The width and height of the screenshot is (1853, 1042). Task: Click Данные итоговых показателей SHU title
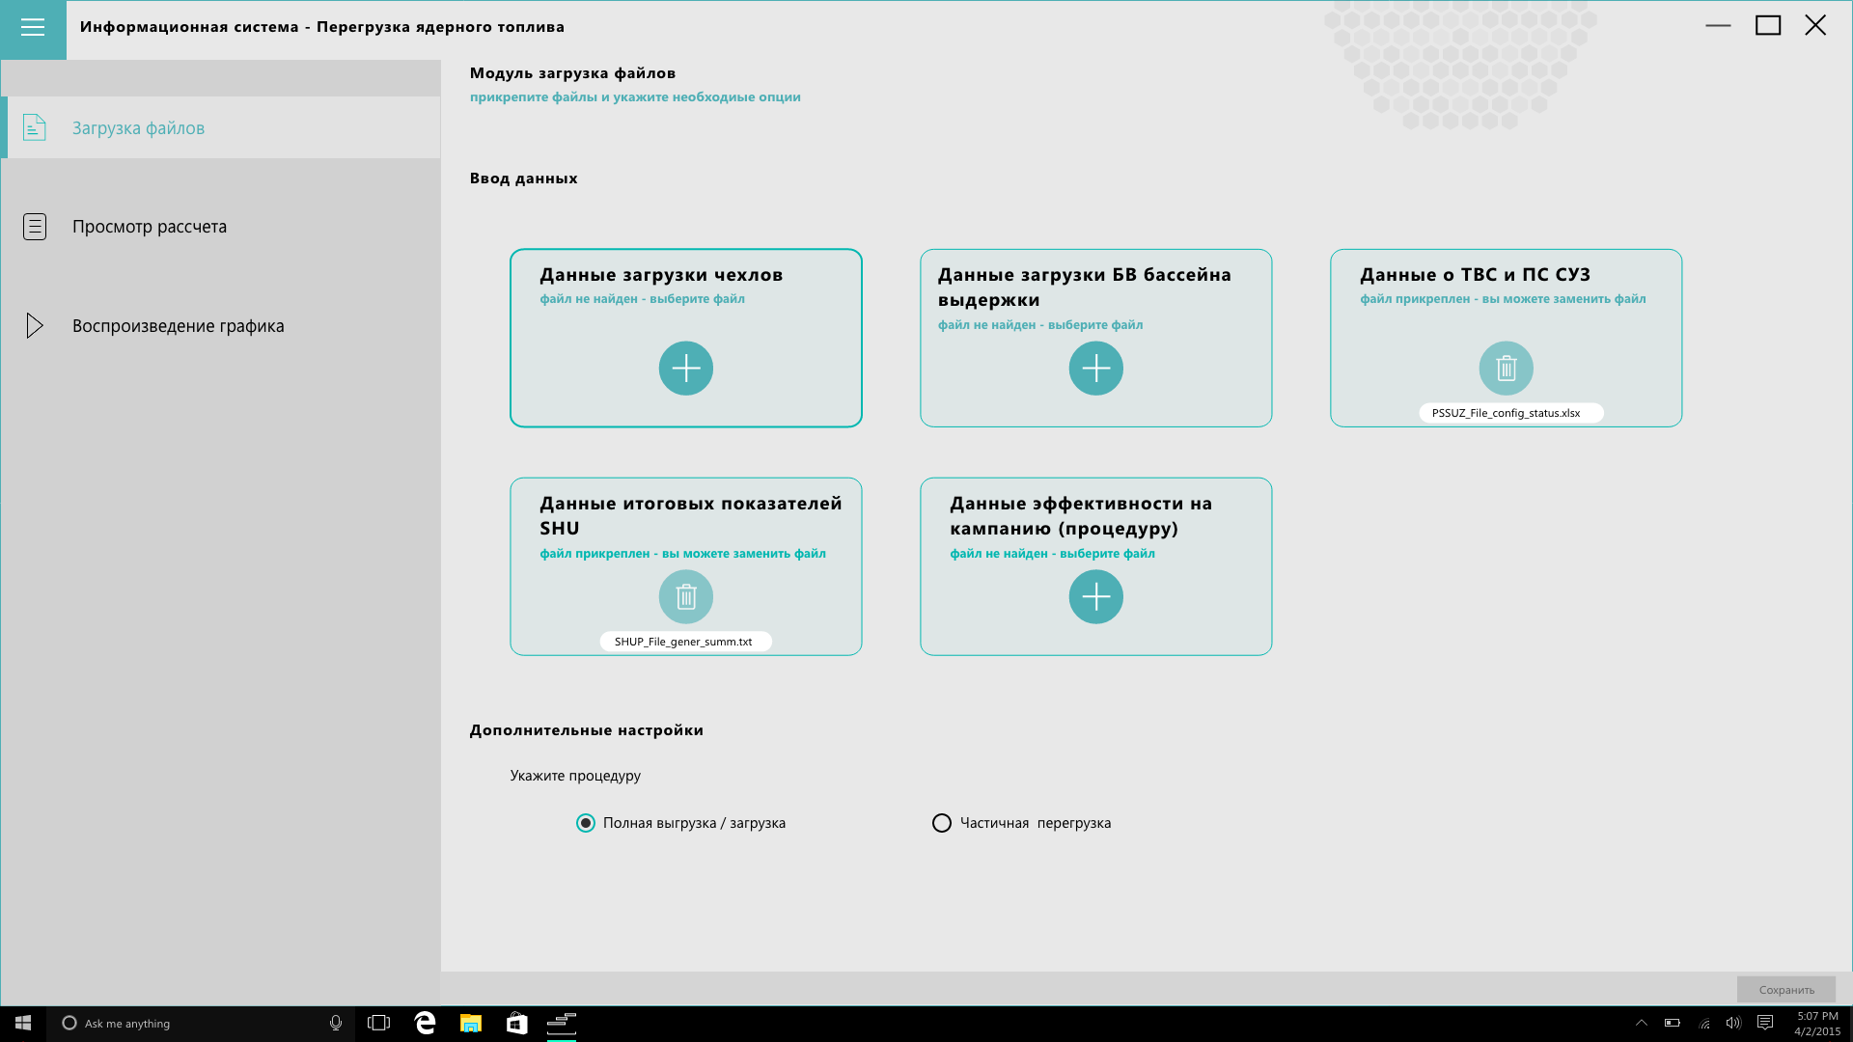pyautogui.click(x=691, y=516)
